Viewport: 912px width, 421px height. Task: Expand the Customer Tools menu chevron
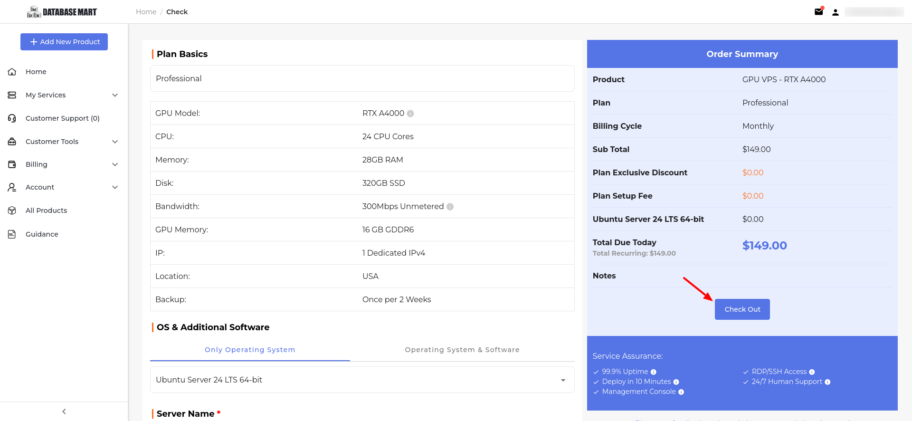[115, 142]
